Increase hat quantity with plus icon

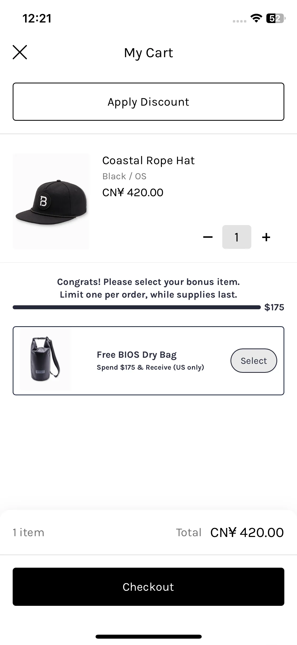point(266,237)
